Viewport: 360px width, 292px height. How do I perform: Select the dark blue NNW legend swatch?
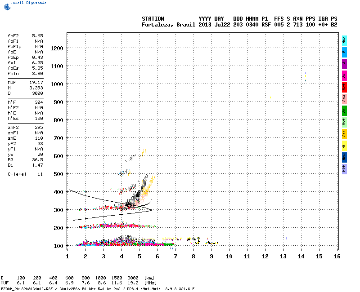(344, 158)
